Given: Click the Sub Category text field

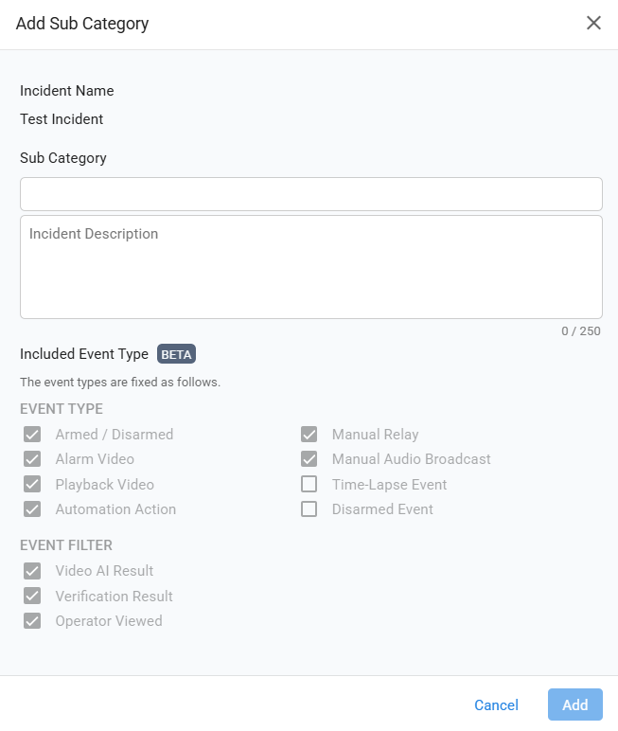Looking at the screenshot, I should (310, 194).
